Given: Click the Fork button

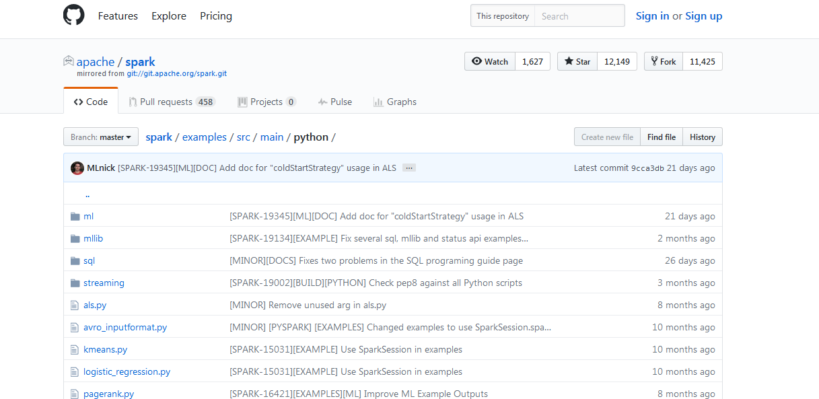Looking at the screenshot, I should click(664, 61).
